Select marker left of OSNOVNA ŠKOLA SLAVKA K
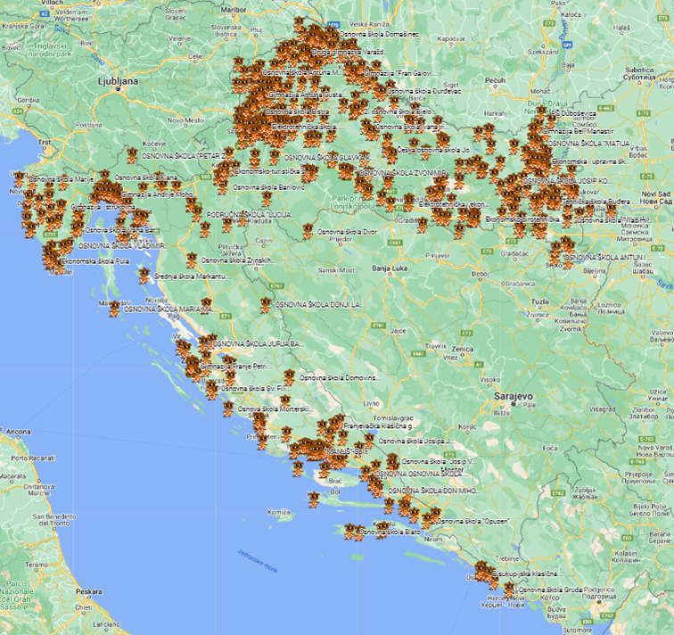The height and width of the screenshot is (635, 674). click(275, 158)
